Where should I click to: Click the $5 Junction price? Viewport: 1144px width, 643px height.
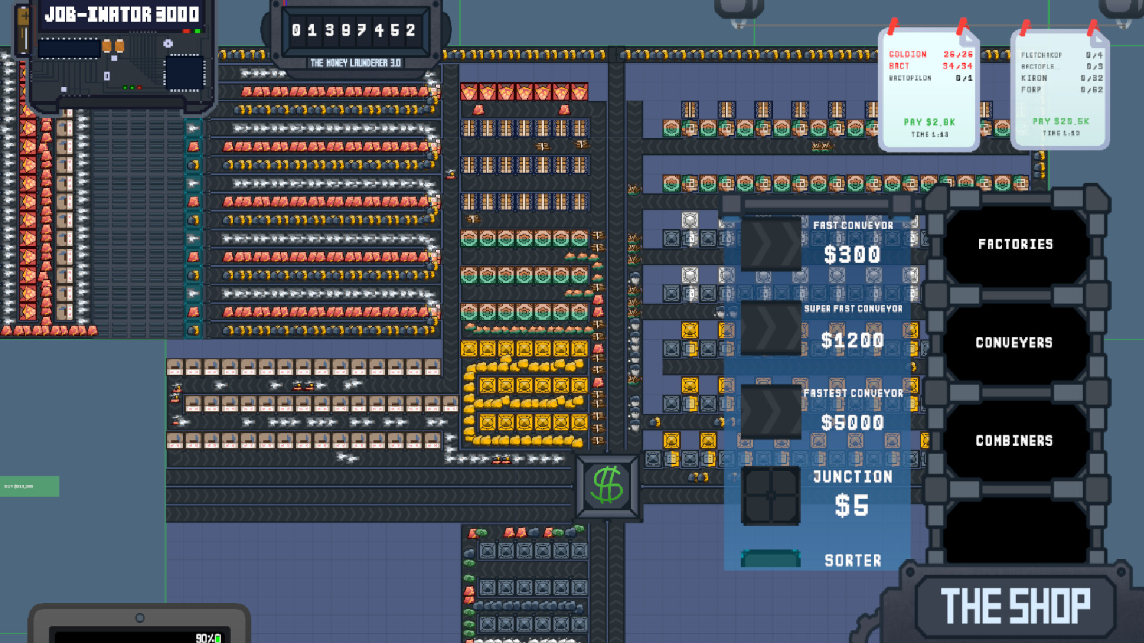tap(851, 506)
